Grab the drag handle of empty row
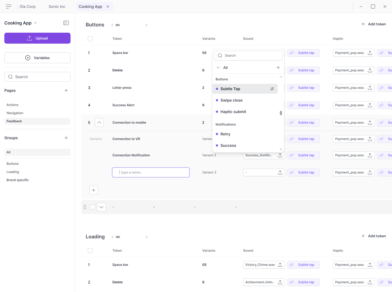392x292 pixels. 85,207
